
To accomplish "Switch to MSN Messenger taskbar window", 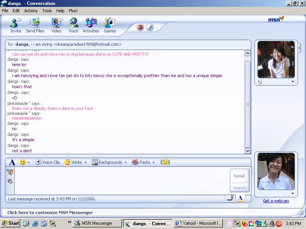I will coord(97,223).
